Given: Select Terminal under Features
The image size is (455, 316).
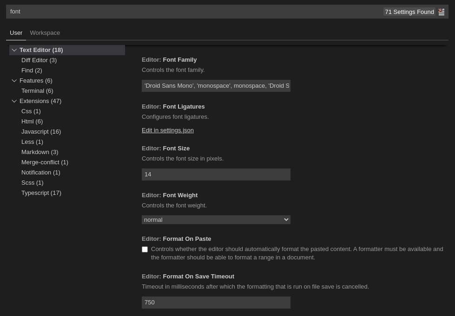Looking at the screenshot, I should coord(37,90).
